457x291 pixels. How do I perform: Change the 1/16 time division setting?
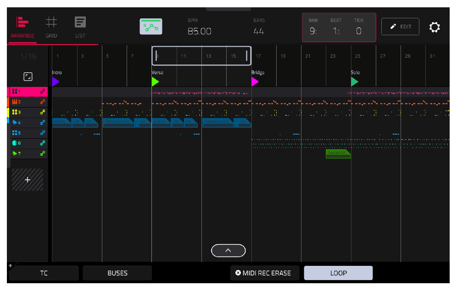coord(28,56)
